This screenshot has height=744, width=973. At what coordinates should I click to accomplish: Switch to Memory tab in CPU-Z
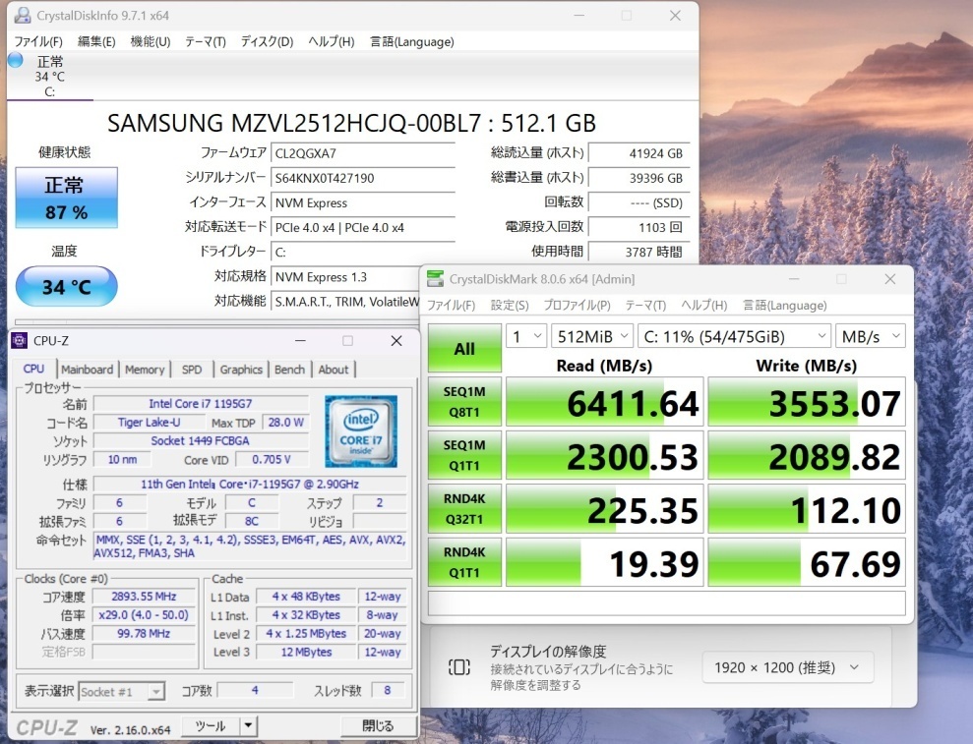coord(145,370)
